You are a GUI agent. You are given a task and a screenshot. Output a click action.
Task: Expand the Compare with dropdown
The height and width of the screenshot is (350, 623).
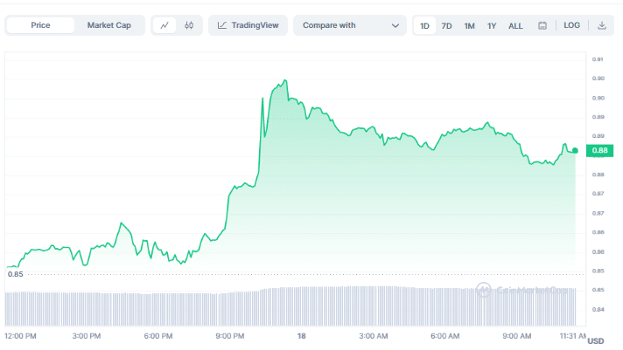(x=350, y=25)
